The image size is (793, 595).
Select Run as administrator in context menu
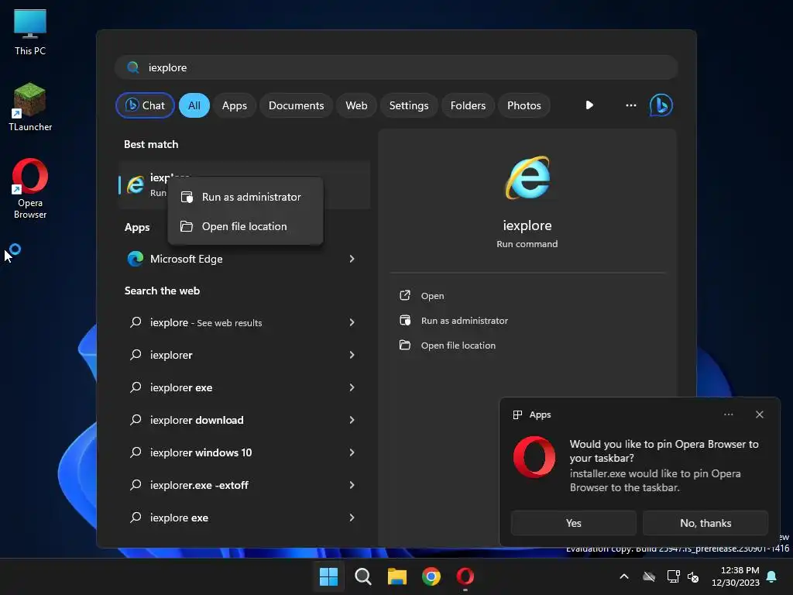[x=245, y=197]
